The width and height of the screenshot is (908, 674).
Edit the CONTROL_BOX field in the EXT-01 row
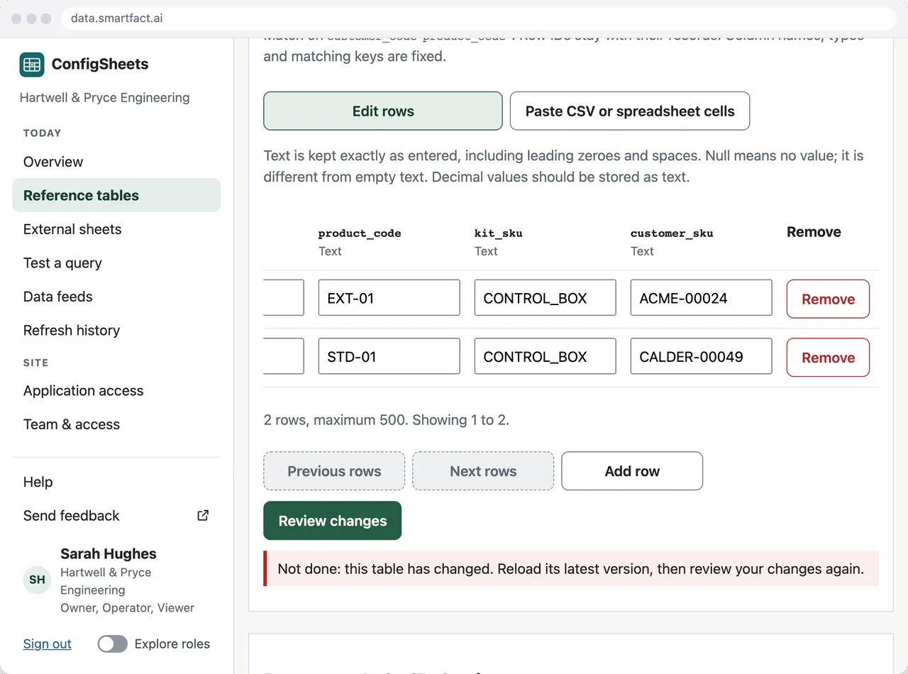click(x=546, y=298)
